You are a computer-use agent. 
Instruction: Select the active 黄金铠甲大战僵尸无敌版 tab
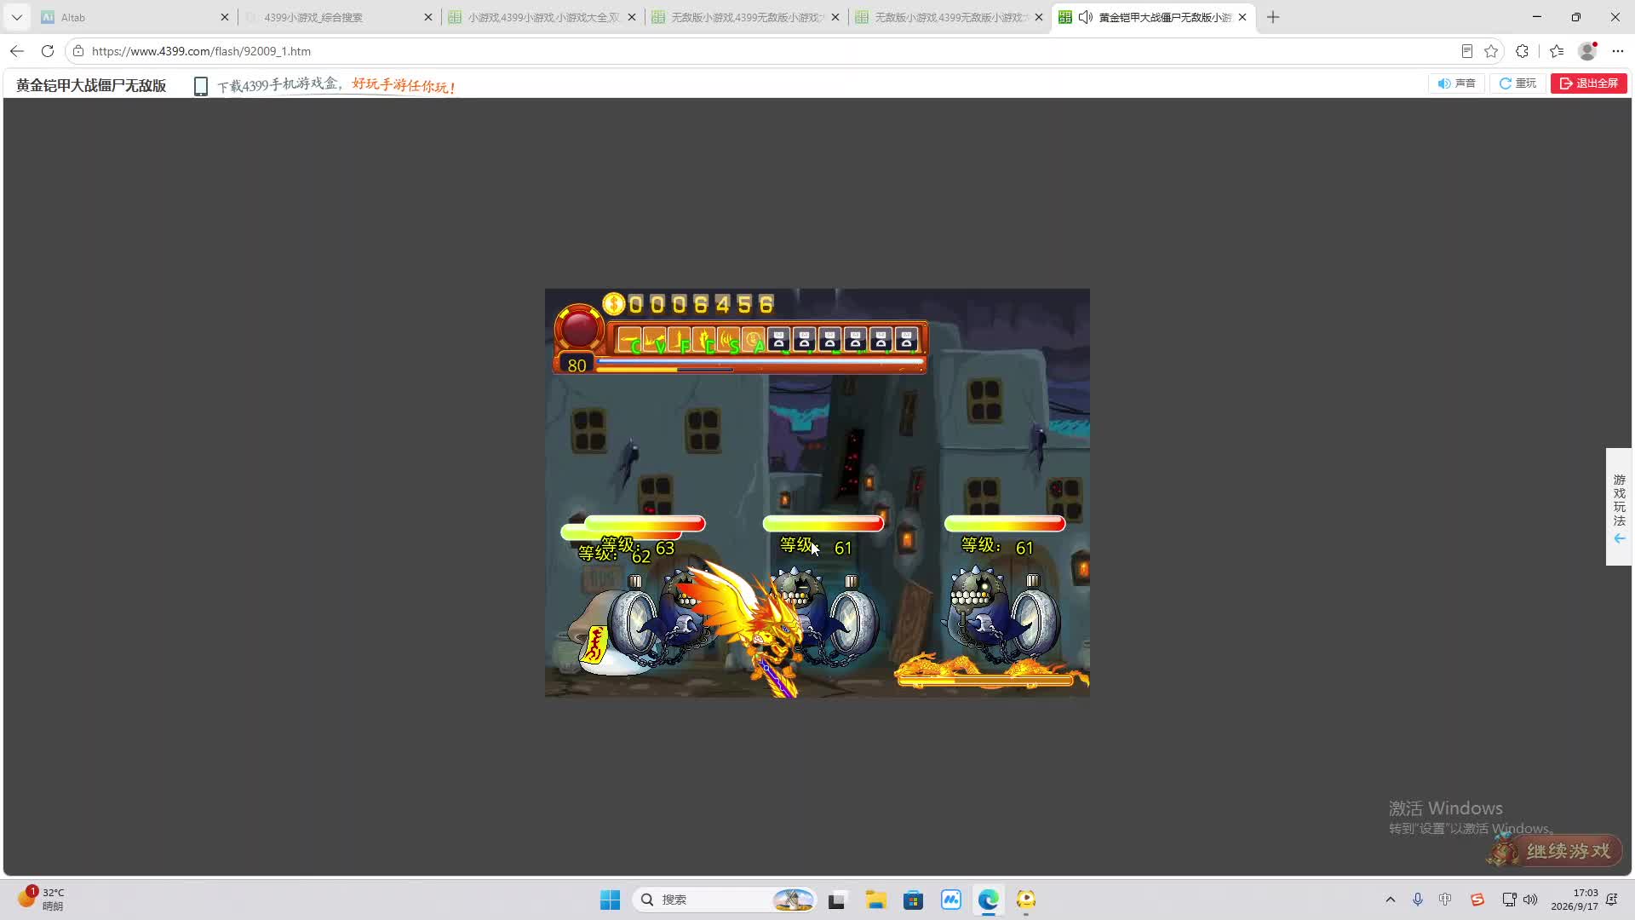(1153, 17)
